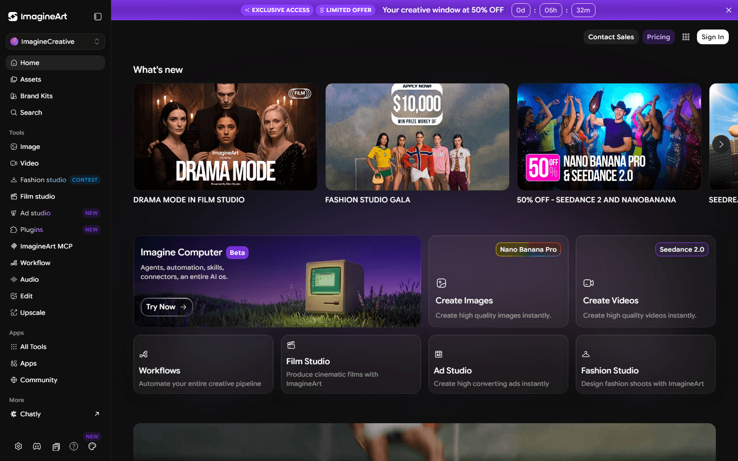
Task: Open 50% off Seedance and Nanobanana card
Action: (609, 137)
